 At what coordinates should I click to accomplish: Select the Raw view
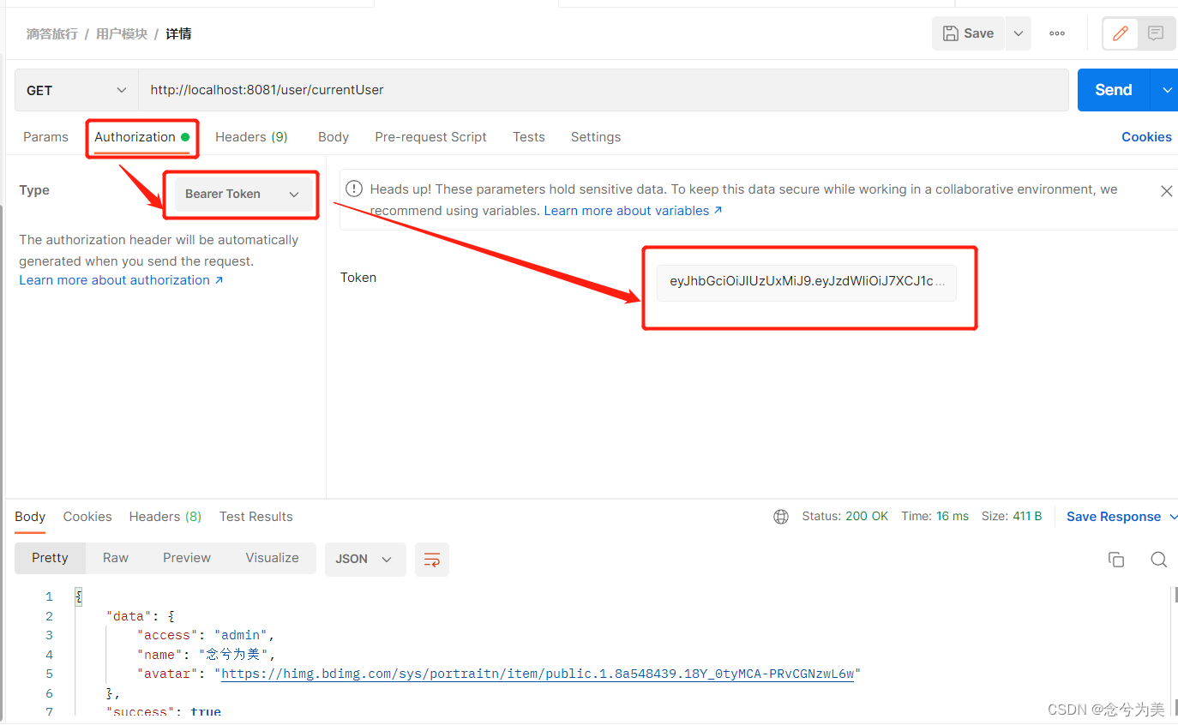click(116, 558)
